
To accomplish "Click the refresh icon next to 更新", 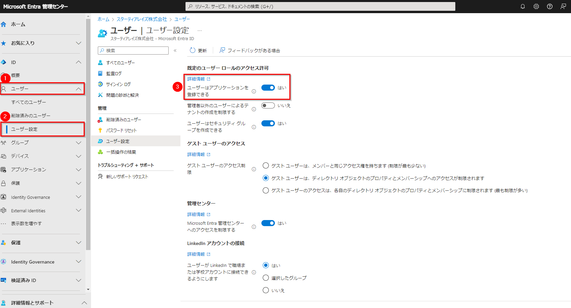I will tap(193, 50).
